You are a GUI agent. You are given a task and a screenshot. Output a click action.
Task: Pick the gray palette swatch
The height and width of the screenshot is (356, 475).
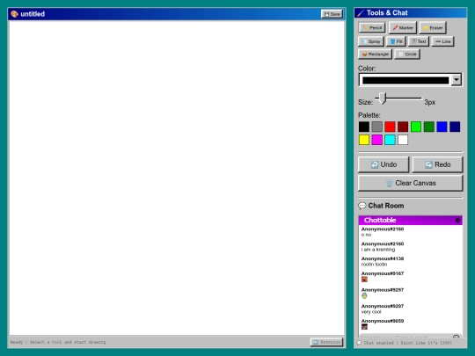coord(376,127)
